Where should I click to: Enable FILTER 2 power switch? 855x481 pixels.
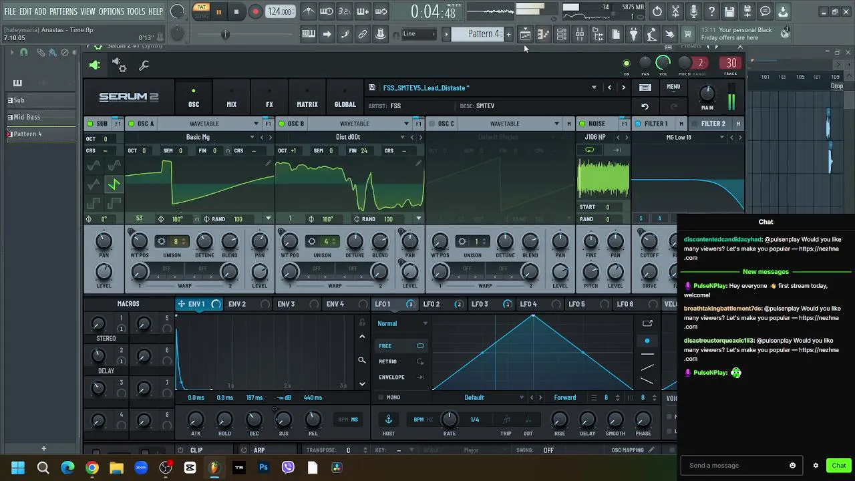coord(695,124)
